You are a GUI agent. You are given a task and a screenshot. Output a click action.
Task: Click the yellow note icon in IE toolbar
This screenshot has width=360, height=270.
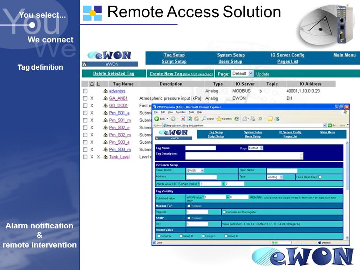click(270, 119)
